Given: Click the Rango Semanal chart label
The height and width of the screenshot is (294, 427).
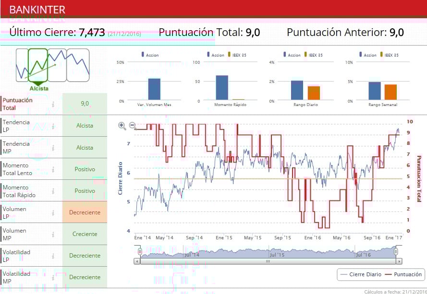Looking at the screenshot, I should pyautogui.click(x=383, y=105).
